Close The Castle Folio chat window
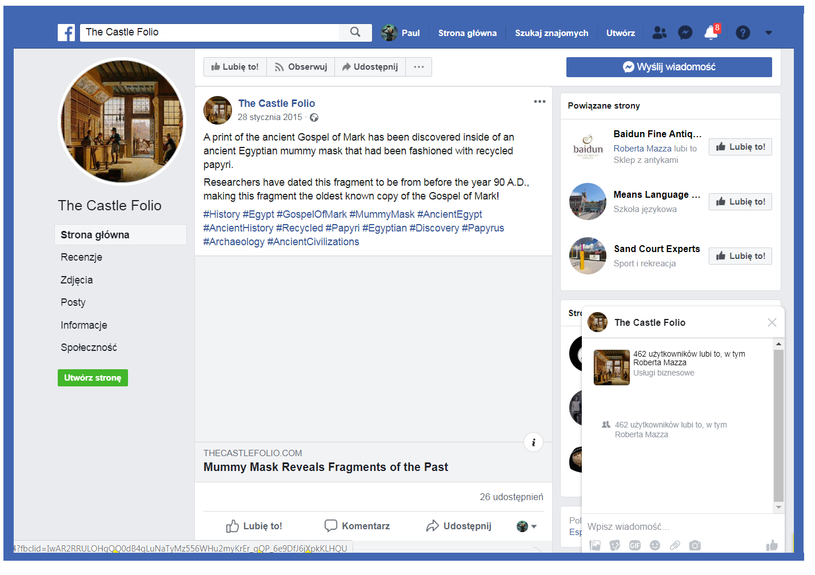Viewport: 815px width, 575px height. 772,322
